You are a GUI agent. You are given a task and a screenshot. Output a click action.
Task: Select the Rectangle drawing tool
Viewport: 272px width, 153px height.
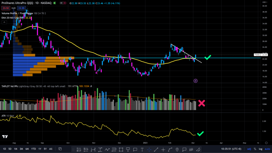coord(121,150)
